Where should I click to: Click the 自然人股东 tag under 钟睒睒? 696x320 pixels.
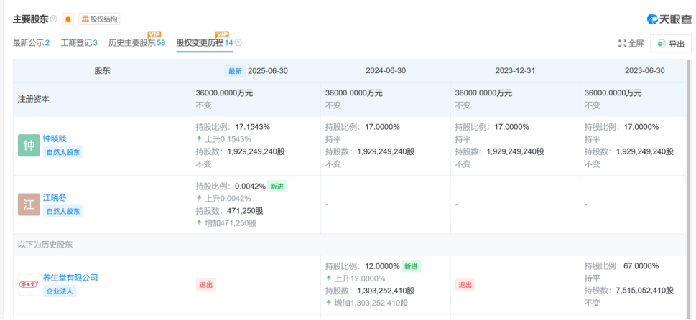63,152
